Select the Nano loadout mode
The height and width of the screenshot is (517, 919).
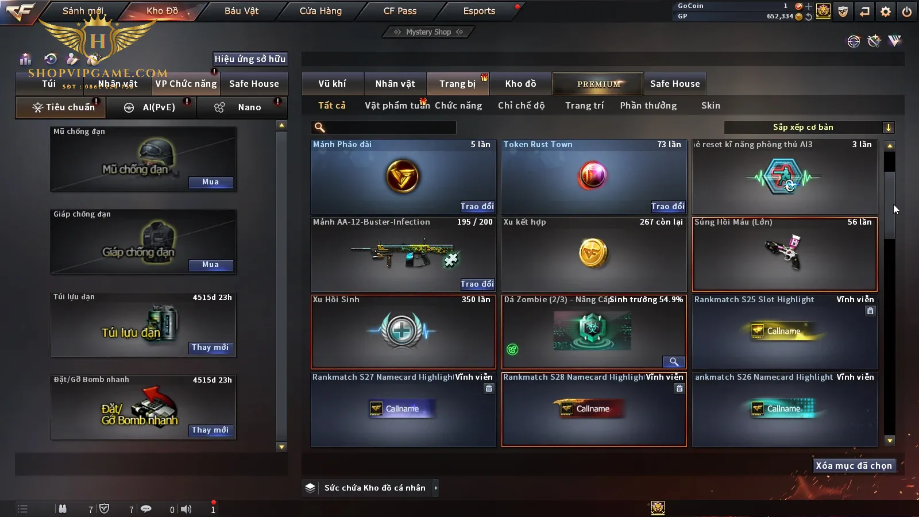click(x=242, y=107)
